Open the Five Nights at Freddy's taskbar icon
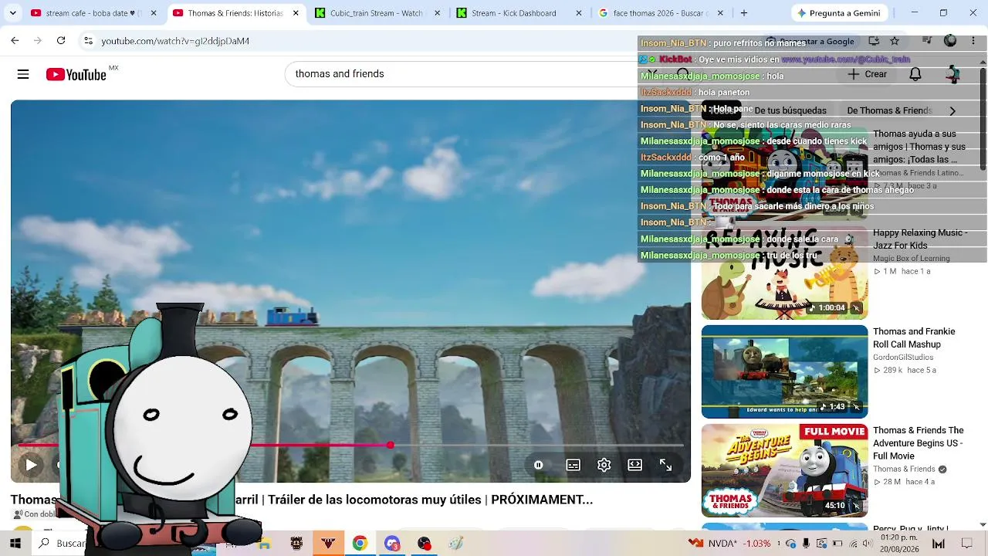 (x=296, y=543)
